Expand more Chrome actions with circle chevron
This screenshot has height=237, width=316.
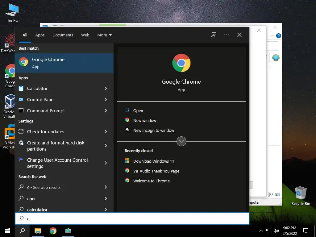click(181, 141)
